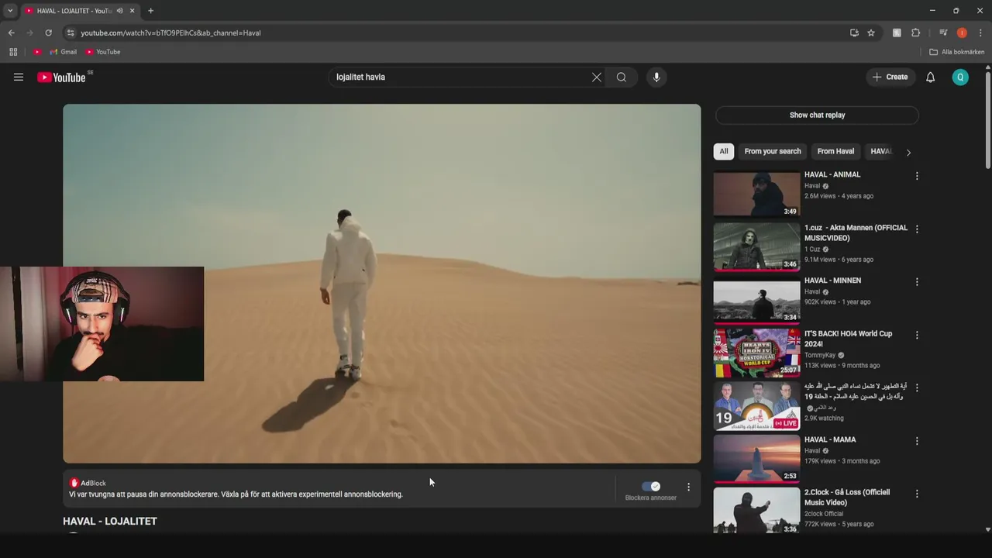Open options menu for HOI4 World Cup video

pos(917,336)
